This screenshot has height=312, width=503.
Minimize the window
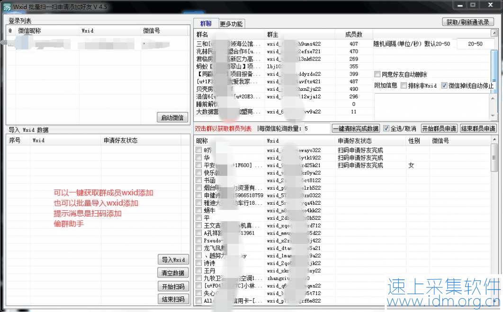(x=460, y=5)
